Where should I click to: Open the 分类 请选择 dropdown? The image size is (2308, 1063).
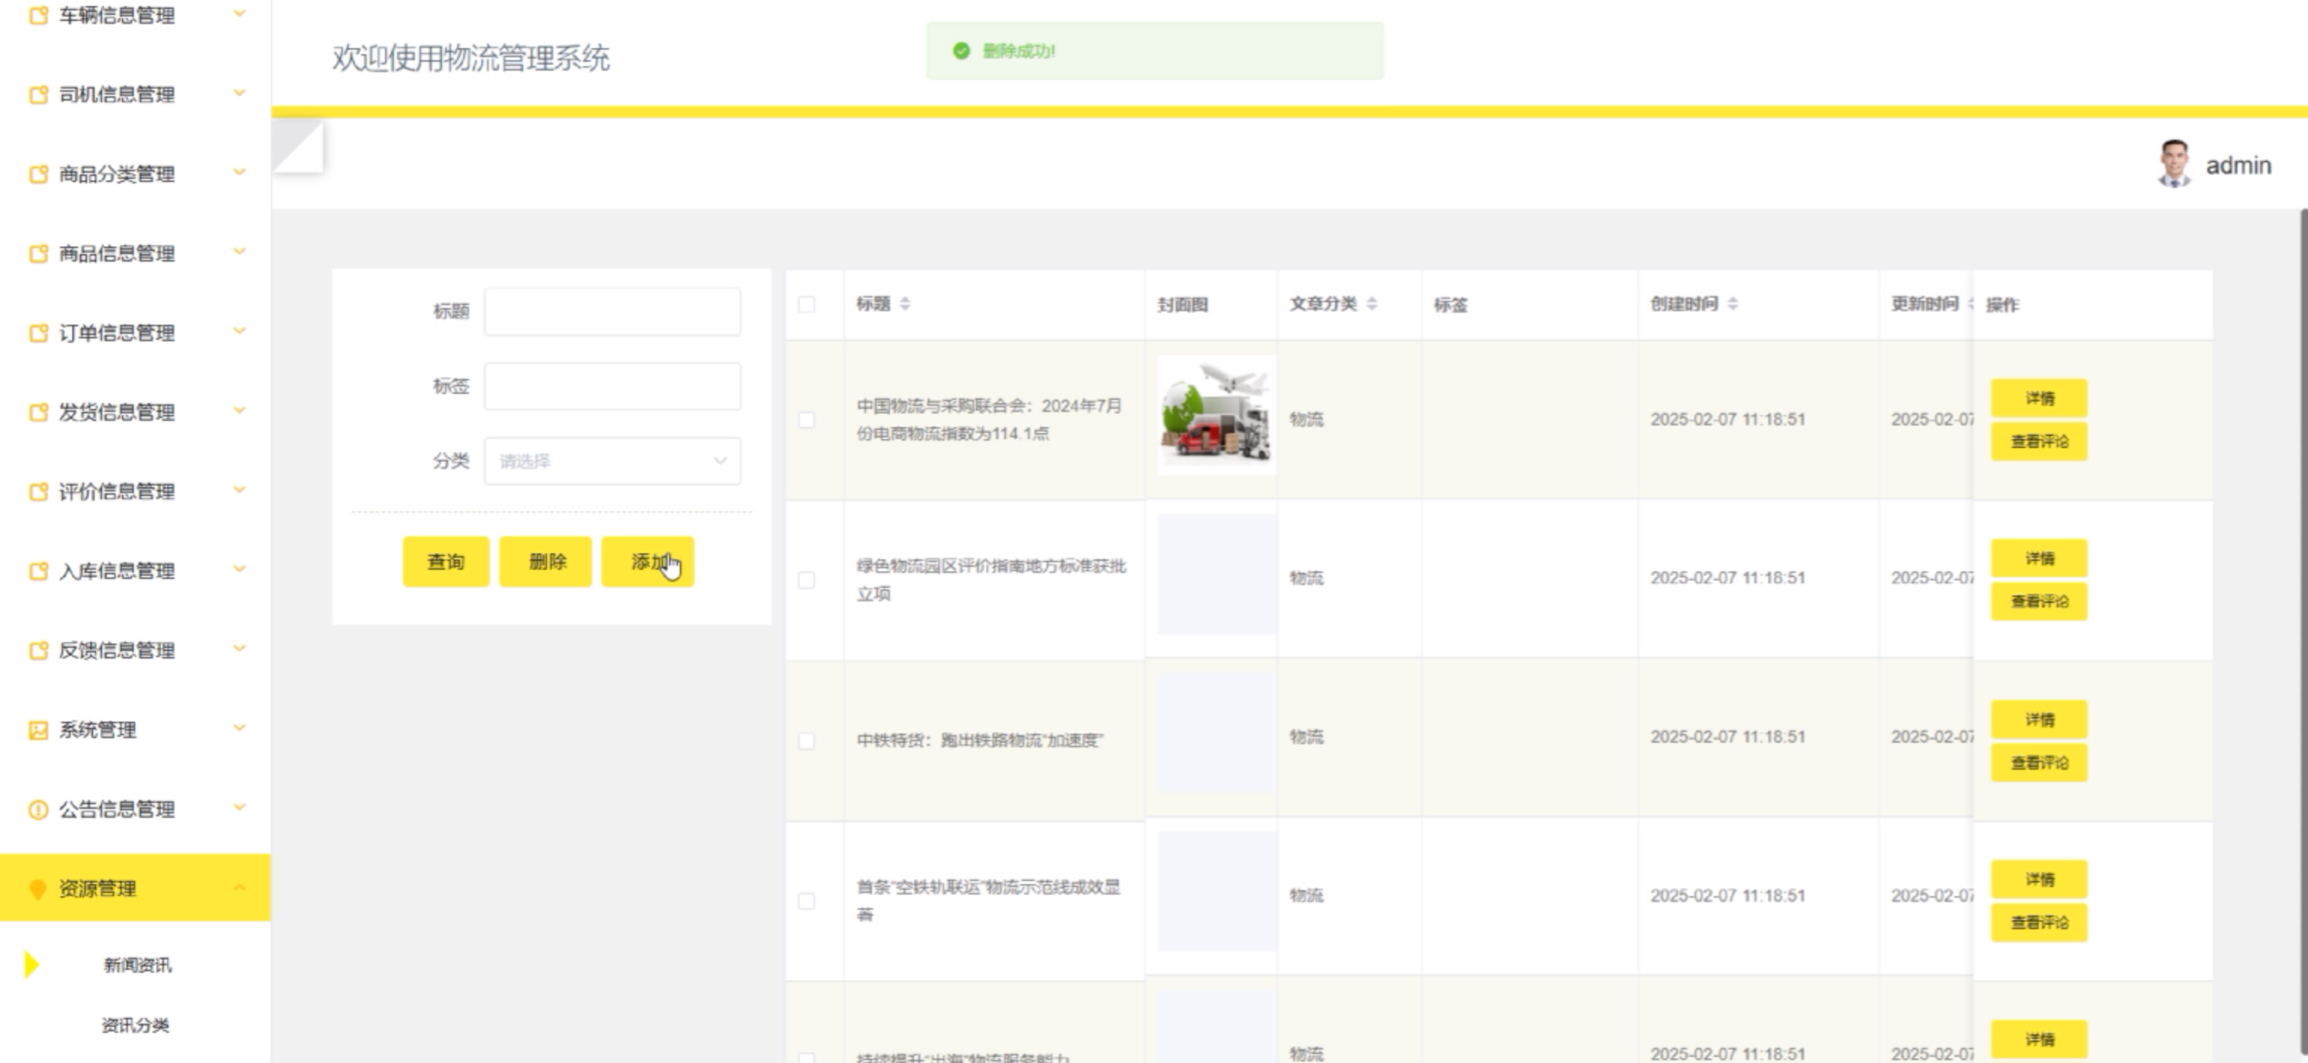(612, 461)
